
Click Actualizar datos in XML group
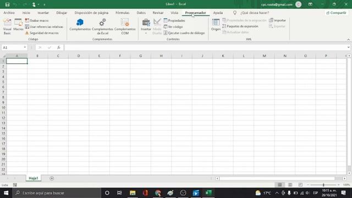pos(235,32)
